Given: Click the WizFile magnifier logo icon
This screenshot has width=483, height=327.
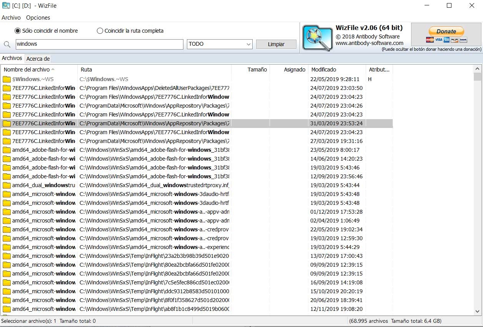Looking at the screenshot, I should pos(318,38).
